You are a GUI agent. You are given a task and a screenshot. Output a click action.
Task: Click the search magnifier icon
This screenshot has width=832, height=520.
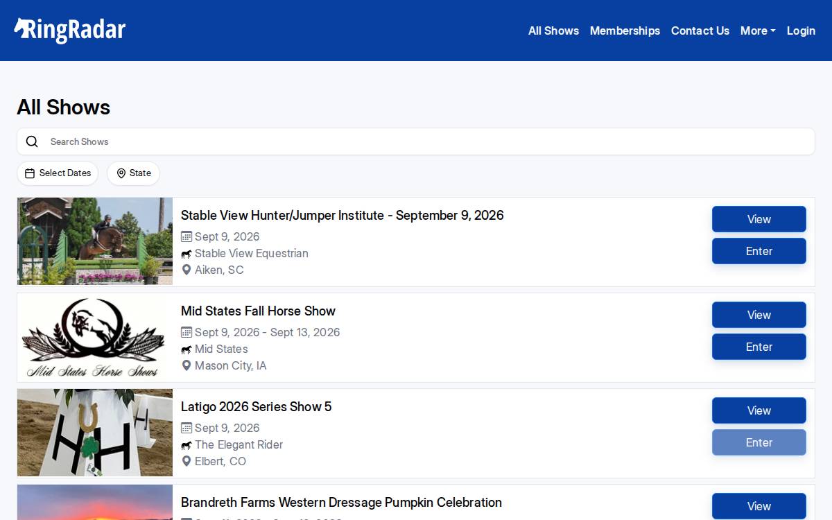(x=32, y=141)
